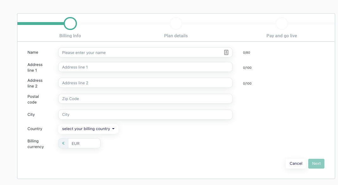Viewport: 338px width, 185px height.
Task: Click the euro symbol icon
Action: (63, 143)
